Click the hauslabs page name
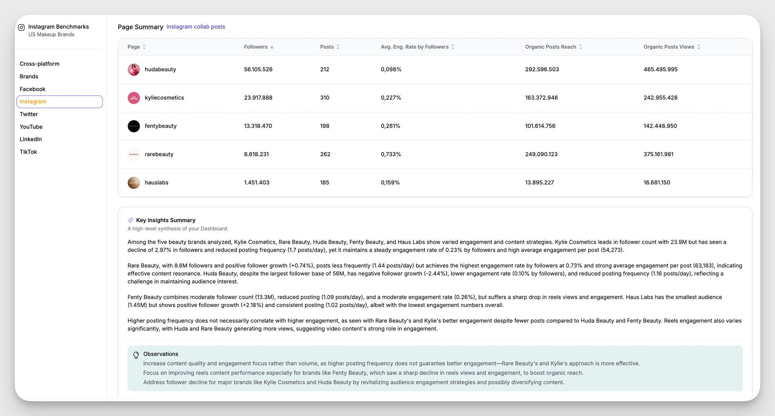Image resolution: width=775 pixels, height=416 pixels. (x=157, y=183)
